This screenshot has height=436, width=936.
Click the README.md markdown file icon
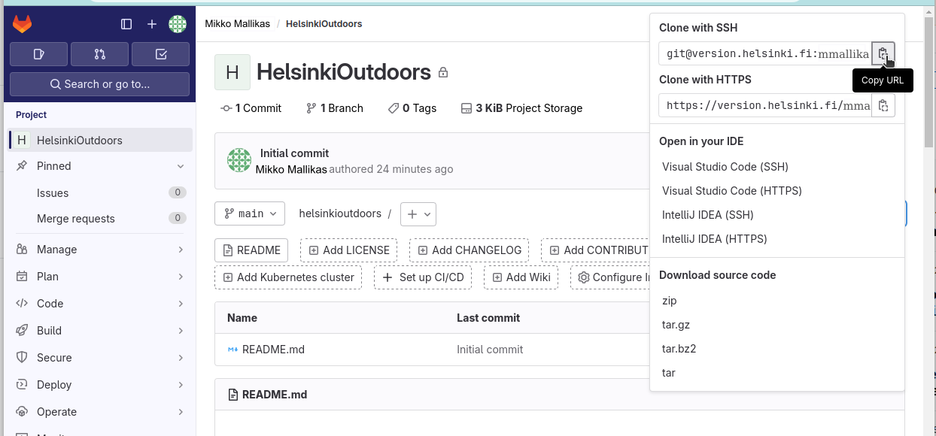click(232, 350)
